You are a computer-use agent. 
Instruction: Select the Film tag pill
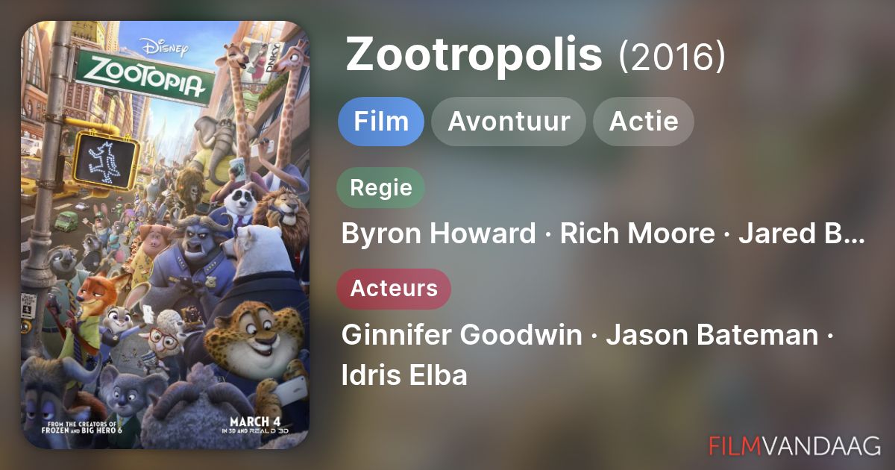click(381, 122)
